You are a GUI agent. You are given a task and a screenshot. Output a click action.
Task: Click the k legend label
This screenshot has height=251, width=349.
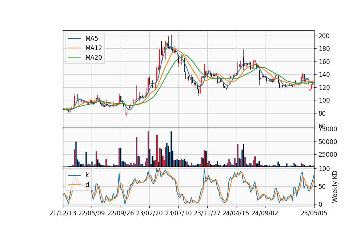click(87, 175)
